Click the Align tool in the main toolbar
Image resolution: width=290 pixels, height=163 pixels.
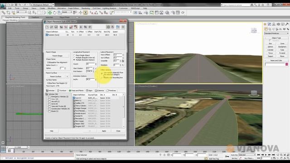tap(140, 13)
